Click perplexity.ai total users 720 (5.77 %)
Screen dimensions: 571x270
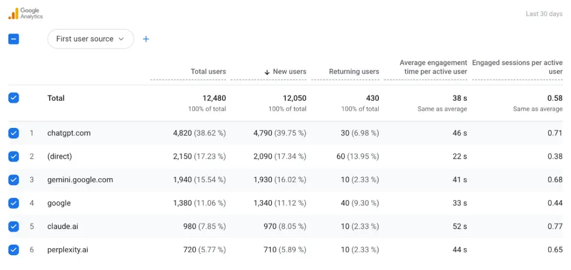pyautogui.click(x=205, y=250)
